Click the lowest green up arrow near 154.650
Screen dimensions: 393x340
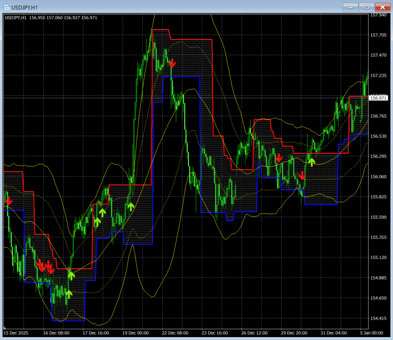pyautogui.click(x=69, y=294)
